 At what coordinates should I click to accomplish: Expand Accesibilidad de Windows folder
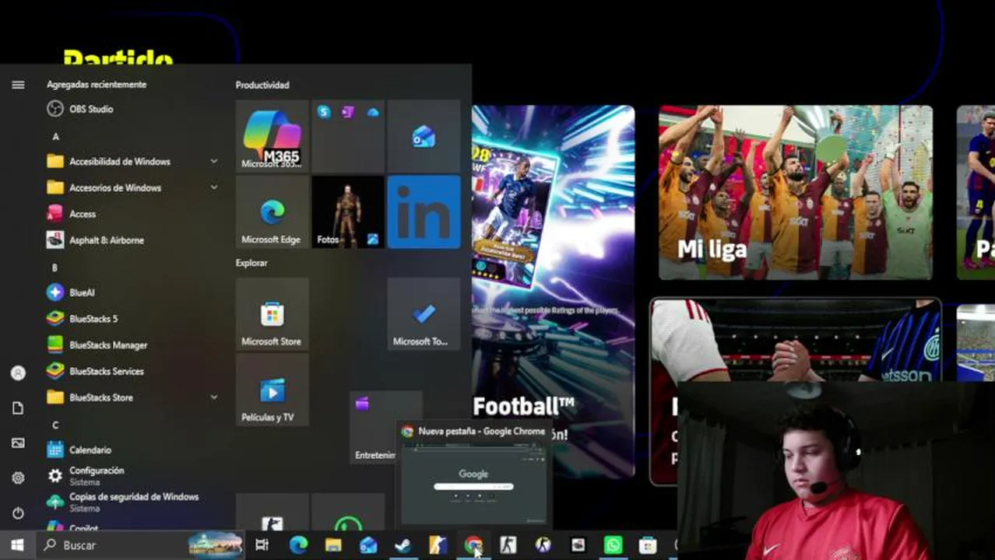click(x=132, y=161)
